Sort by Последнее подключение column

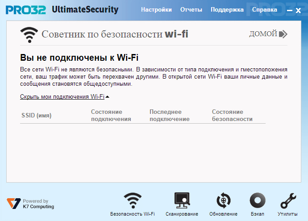click(x=170, y=115)
